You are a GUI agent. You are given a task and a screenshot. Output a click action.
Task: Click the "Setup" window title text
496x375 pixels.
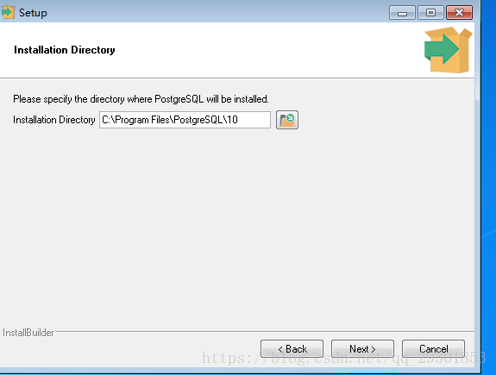(33, 13)
